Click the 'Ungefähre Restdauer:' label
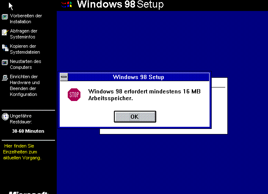This screenshot has height=194, width=268. 21,119
